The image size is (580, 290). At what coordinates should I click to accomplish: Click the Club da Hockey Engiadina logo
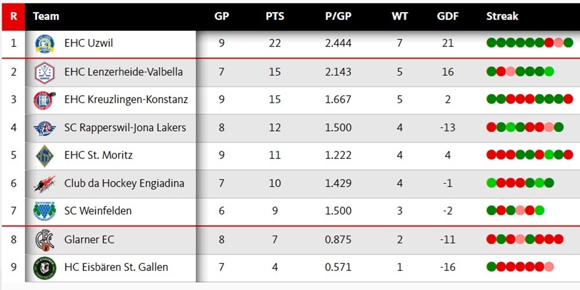(45, 183)
